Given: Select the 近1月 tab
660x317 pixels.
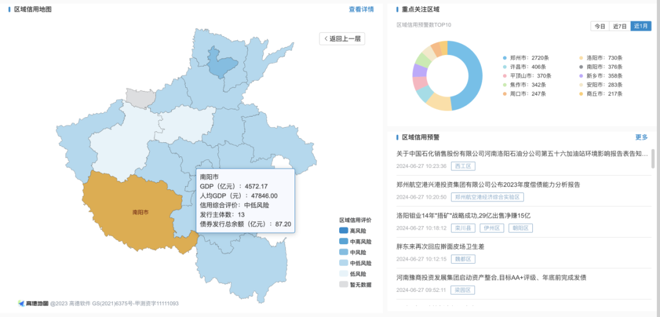Looking at the screenshot, I should click(x=640, y=26).
